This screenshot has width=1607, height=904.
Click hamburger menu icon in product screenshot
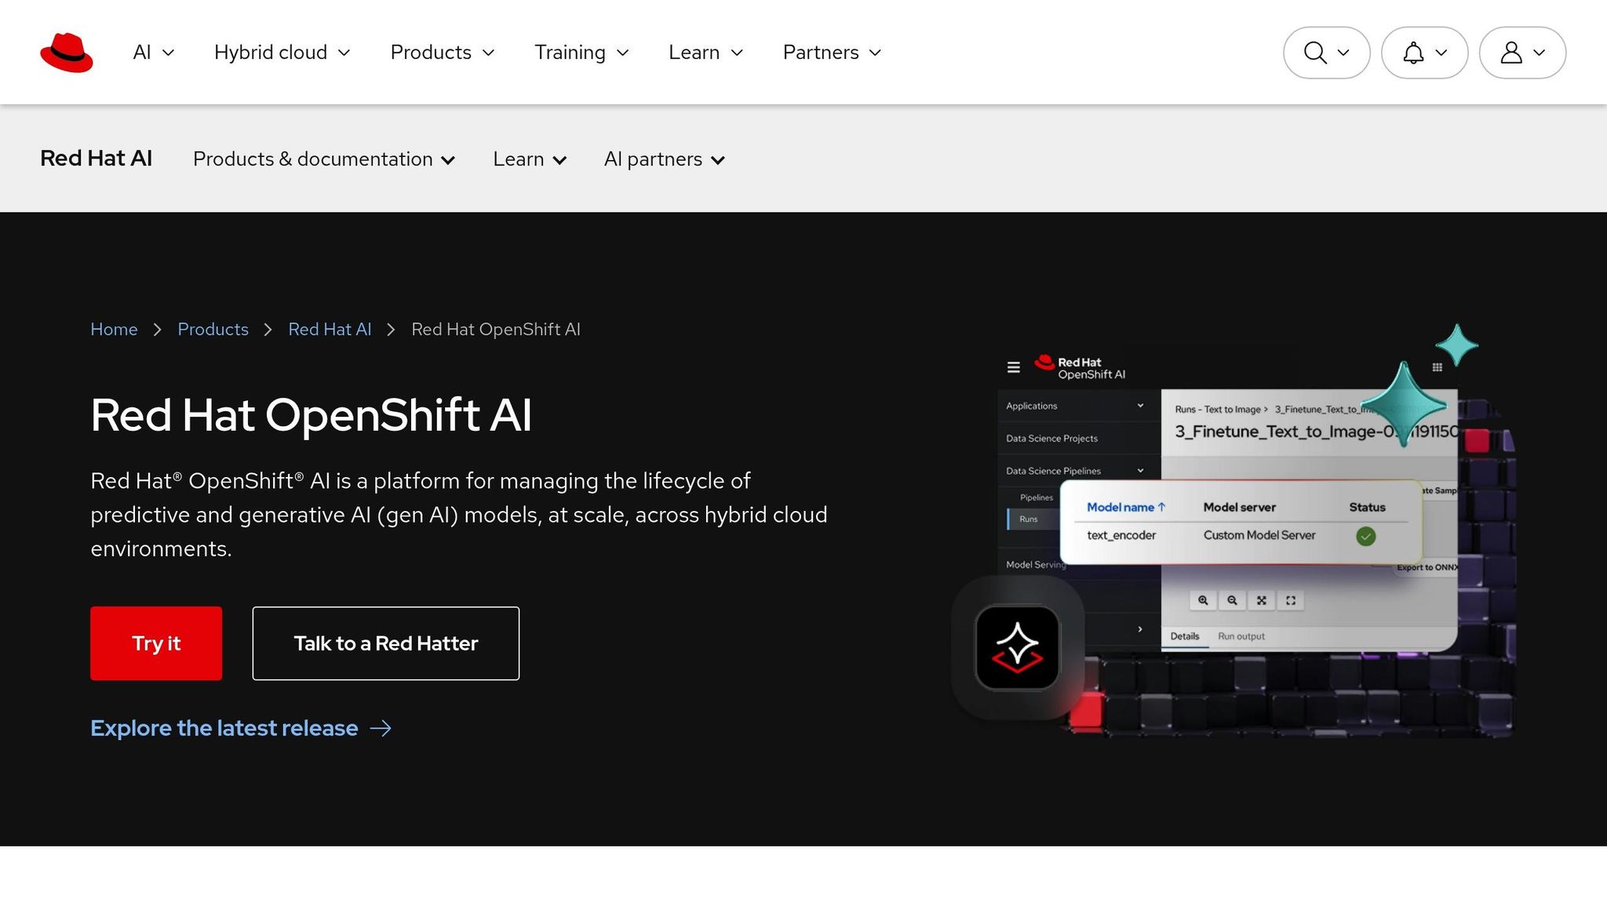click(x=1013, y=367)
